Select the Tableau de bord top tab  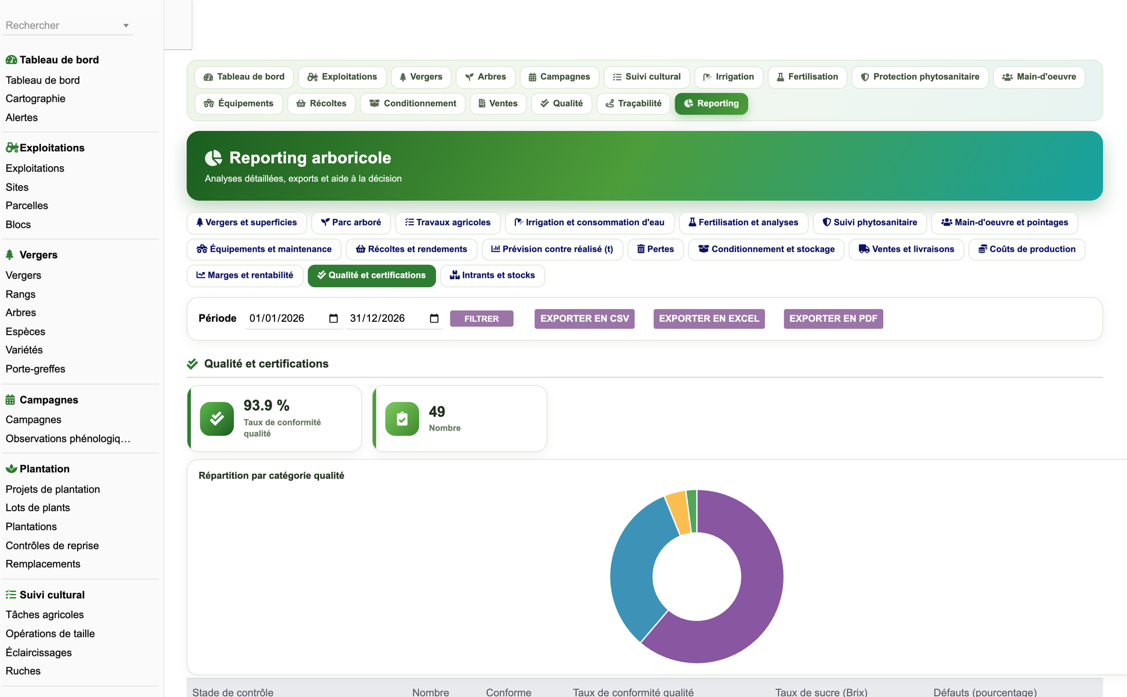click(x=244, y=77)
